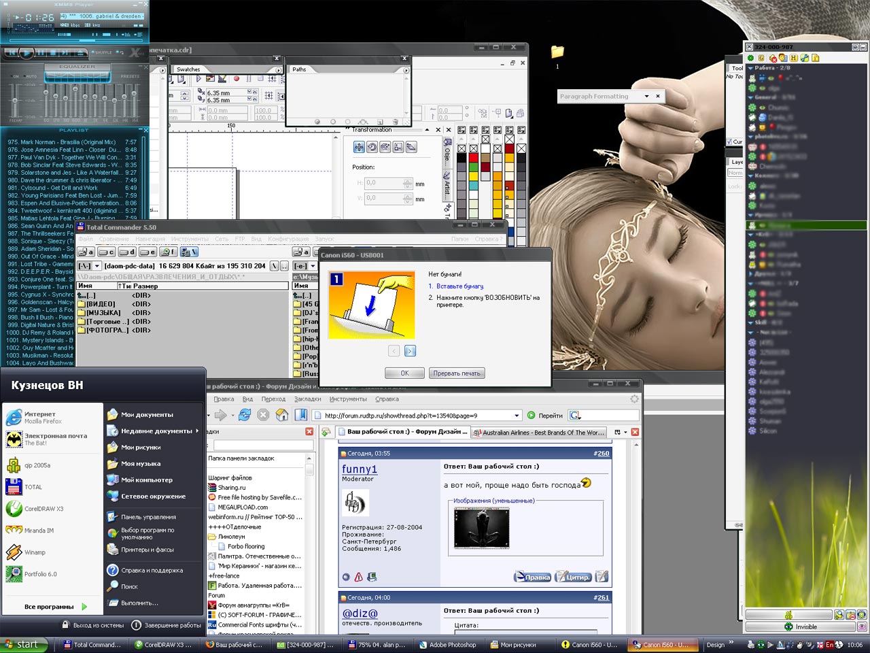Click Завершение работы shutdown button
Image resolution: width=870 pixels, height=653 pixels.
point(166,625)
